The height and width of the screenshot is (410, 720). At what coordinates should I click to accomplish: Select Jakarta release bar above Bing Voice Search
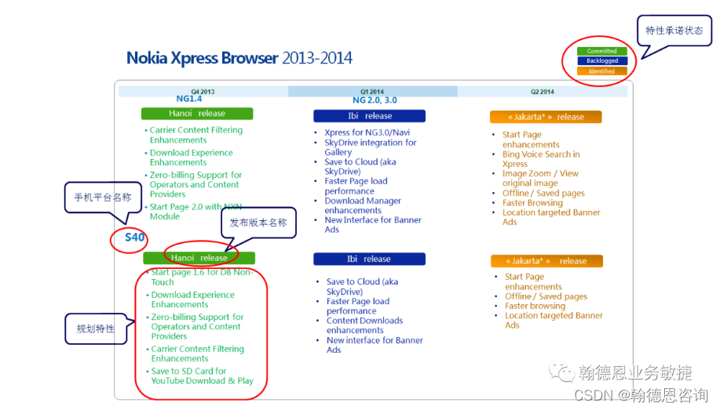point(546,117)
